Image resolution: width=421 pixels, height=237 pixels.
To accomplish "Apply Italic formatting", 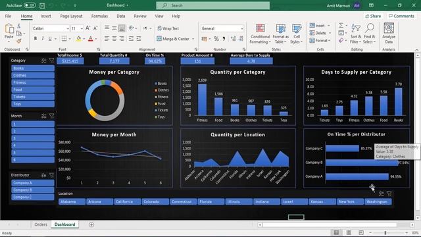I will [x=43, y=39].
